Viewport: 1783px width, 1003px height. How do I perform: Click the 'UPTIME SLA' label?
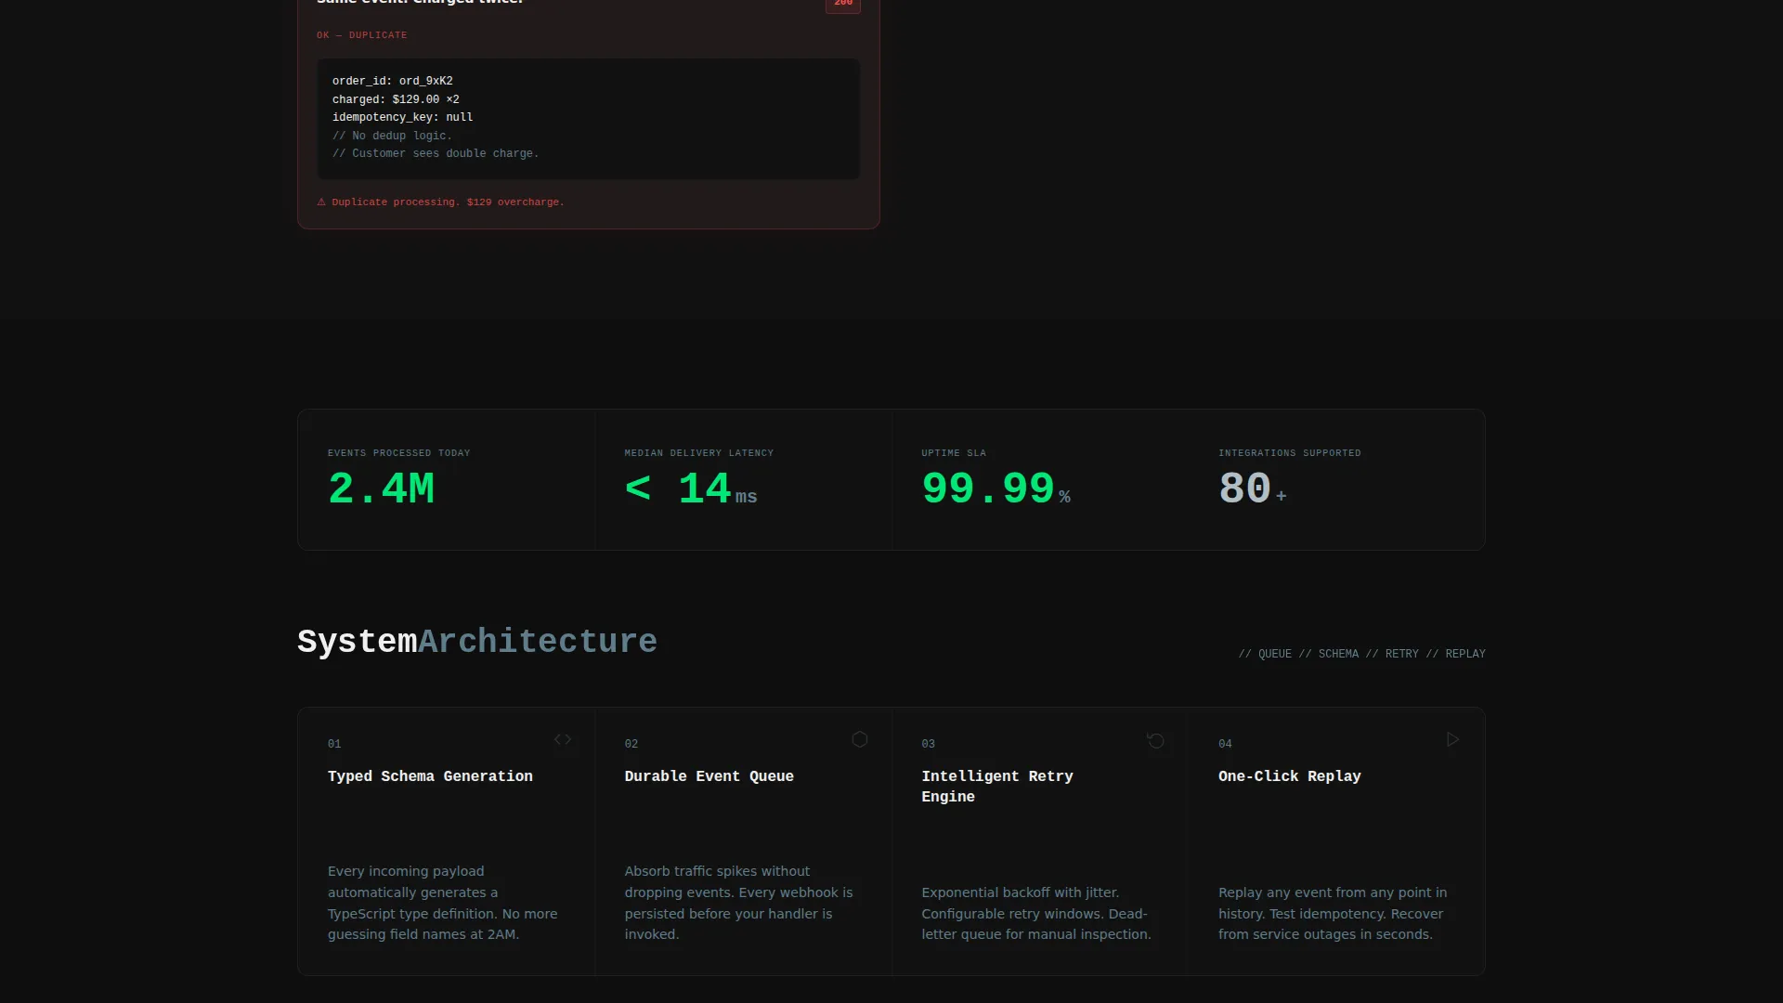click(x=954, y=453)
